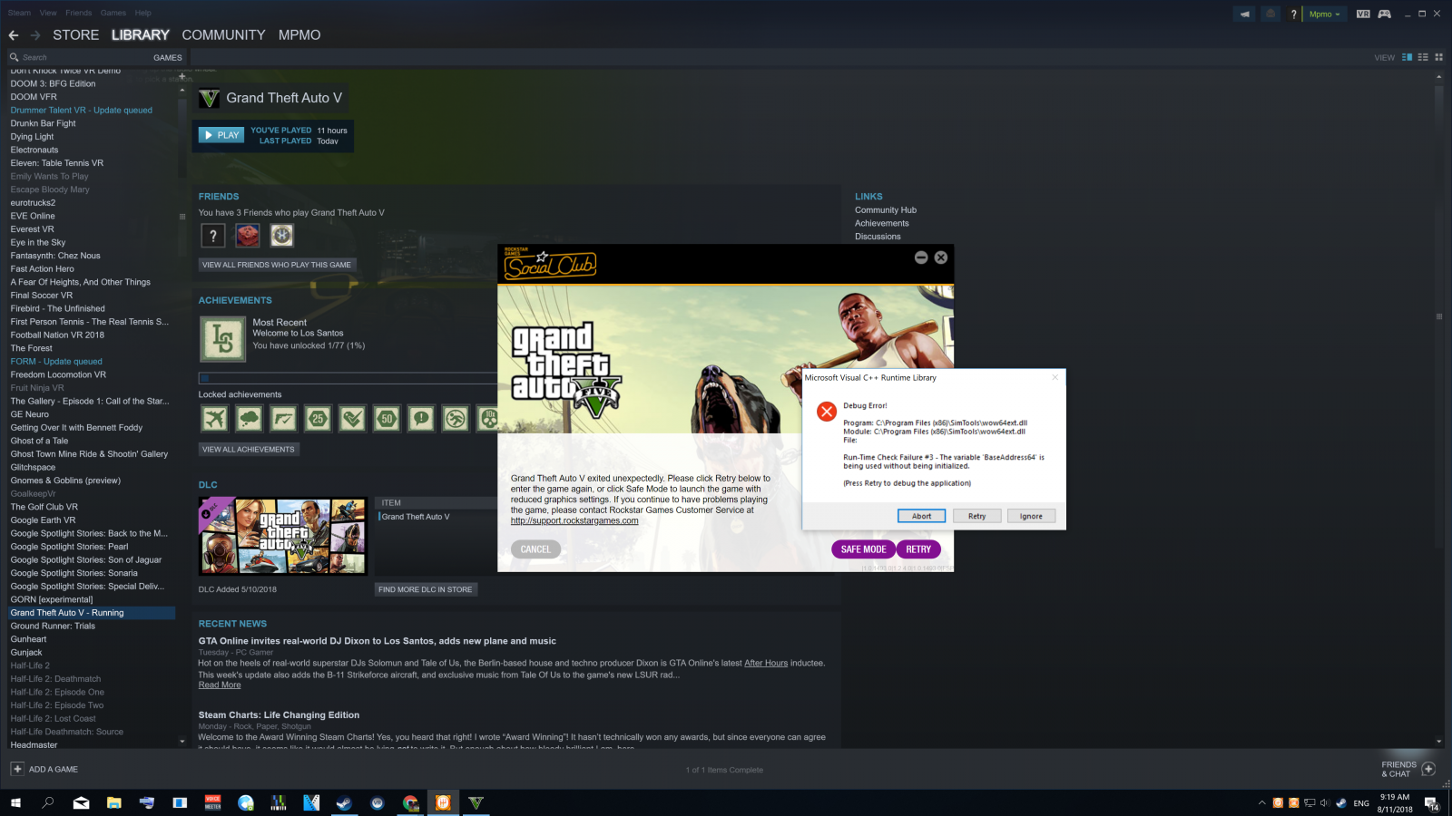Click SAFE MODE in Social Club launcher
This screenshot has height=816, width=1452.
(x=863, y=549)
